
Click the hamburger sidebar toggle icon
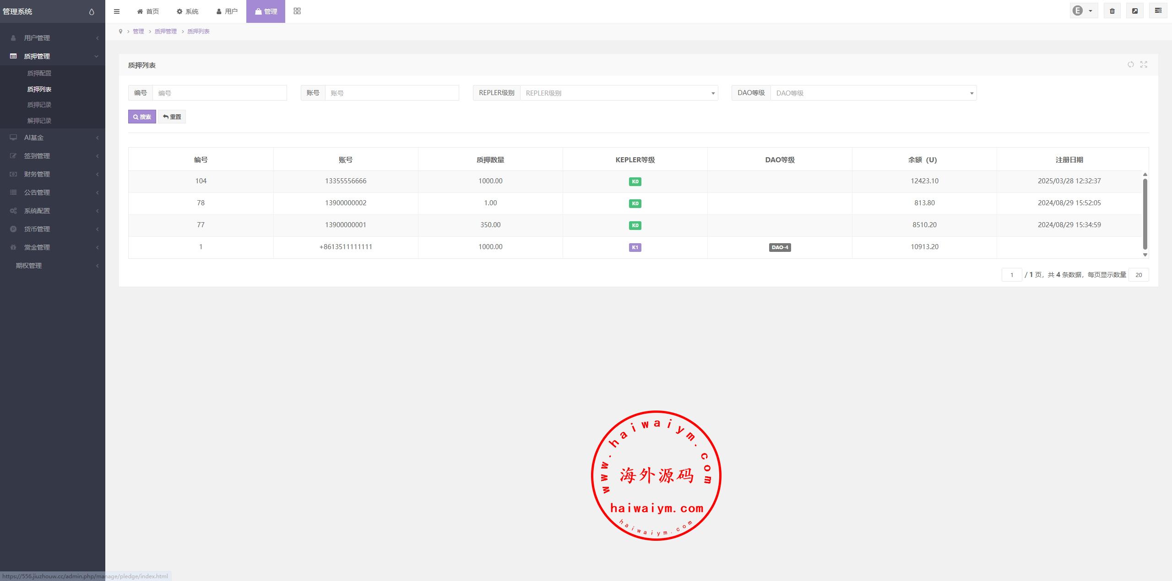[117, 11]
